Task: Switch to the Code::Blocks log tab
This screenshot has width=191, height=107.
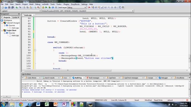Action: coord(32,78)
